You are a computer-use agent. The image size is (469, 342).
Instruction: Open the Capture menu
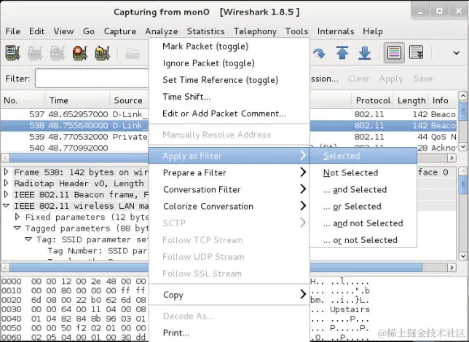tap(120, 31)
